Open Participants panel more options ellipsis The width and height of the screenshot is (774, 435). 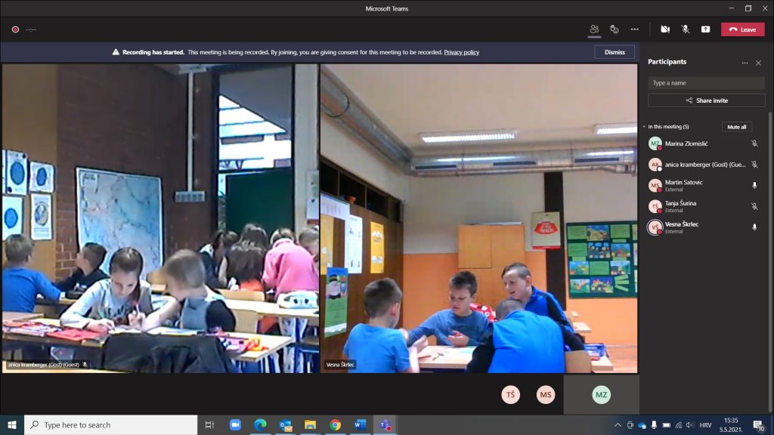[745, 63]
